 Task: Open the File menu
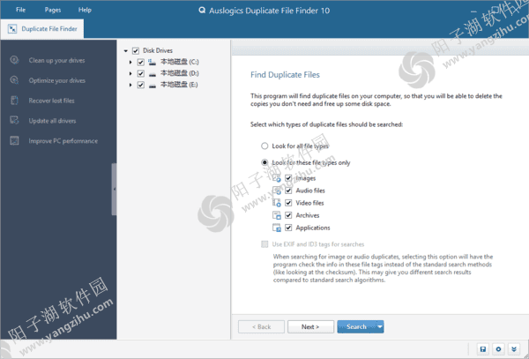click(x=20, y=10)
